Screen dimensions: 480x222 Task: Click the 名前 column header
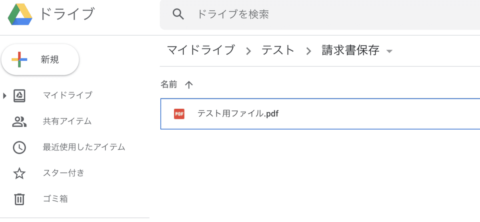[169, 84]
